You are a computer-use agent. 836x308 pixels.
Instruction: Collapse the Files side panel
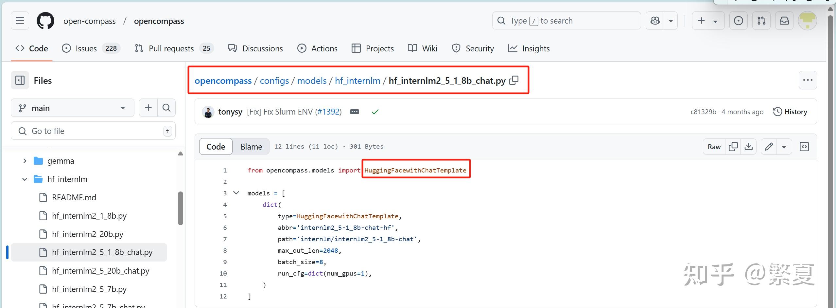(x=20, y=81)
